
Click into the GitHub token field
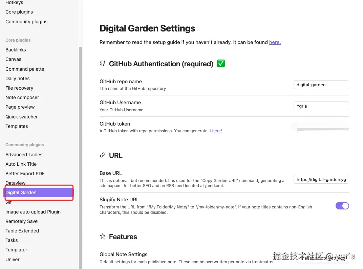click(x=321, y=128)
